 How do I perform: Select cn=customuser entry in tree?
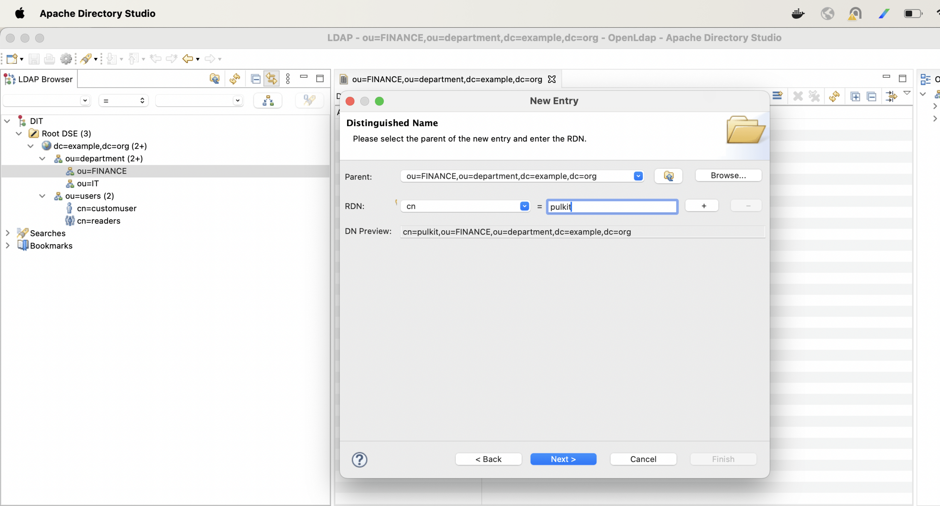coord(106,208)
